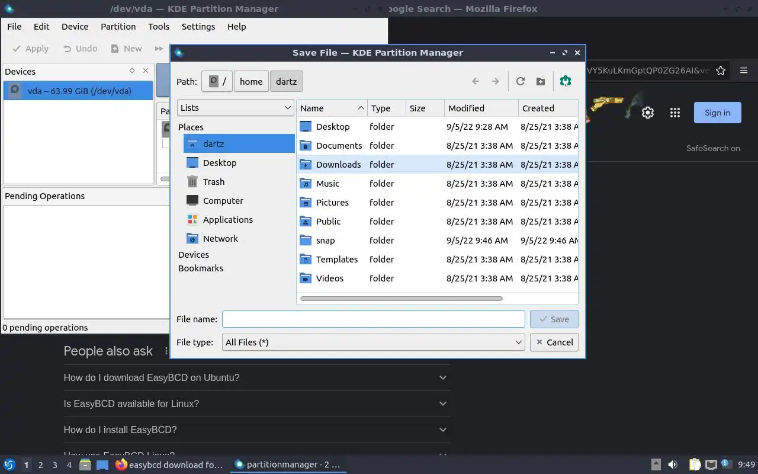Open the application launcher in taskbar

pos(9,465)
